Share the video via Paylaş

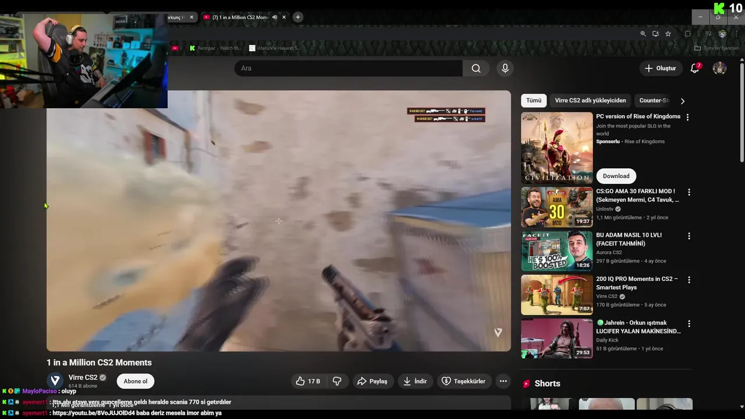372,381
